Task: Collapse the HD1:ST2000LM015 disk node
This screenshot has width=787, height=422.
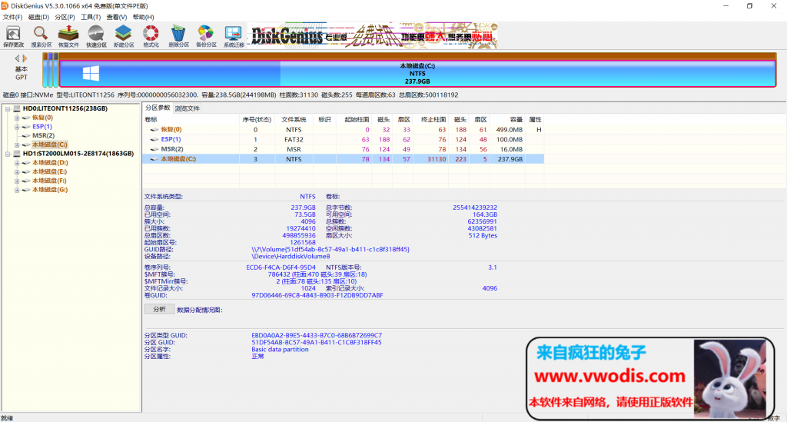Action: click(8, 154)
